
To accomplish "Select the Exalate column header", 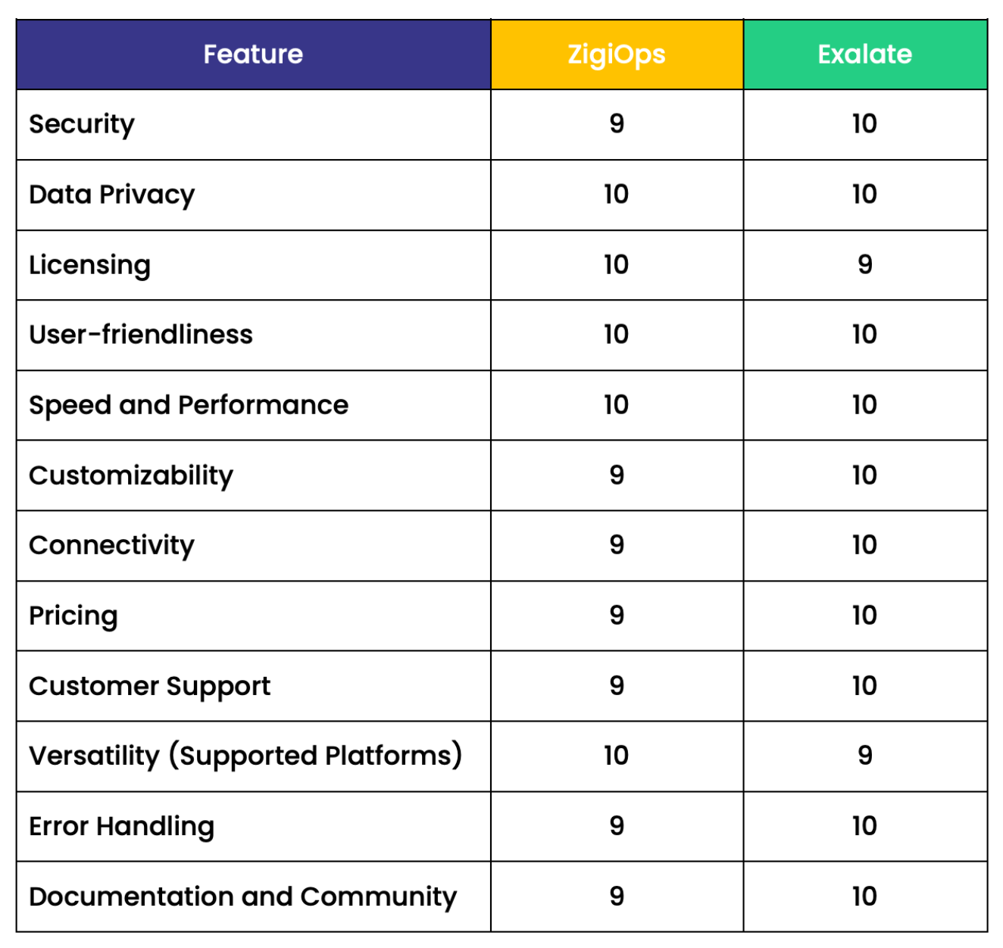I will 865,55.
